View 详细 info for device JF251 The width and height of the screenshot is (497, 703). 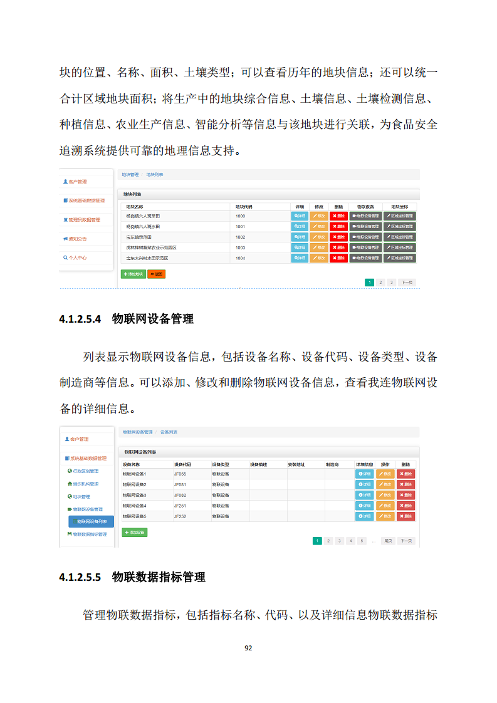tap(364, 506)
